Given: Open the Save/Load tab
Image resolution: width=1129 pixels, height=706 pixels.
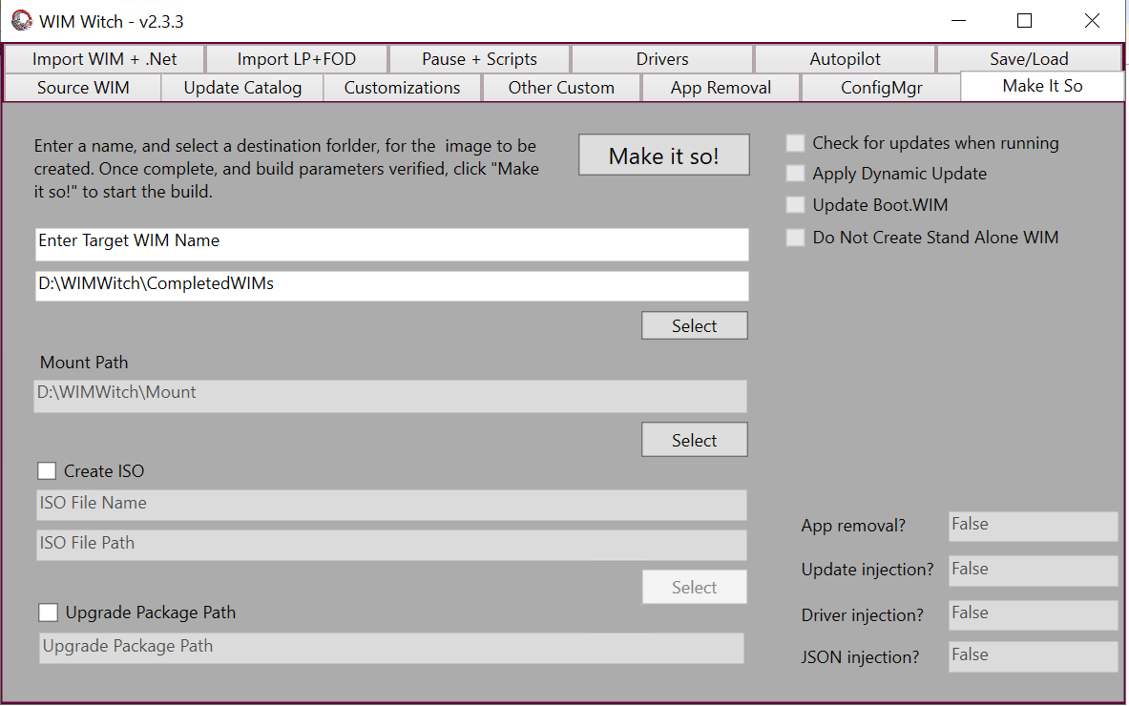Looking at the screenshot, I should click(1029, 59).
